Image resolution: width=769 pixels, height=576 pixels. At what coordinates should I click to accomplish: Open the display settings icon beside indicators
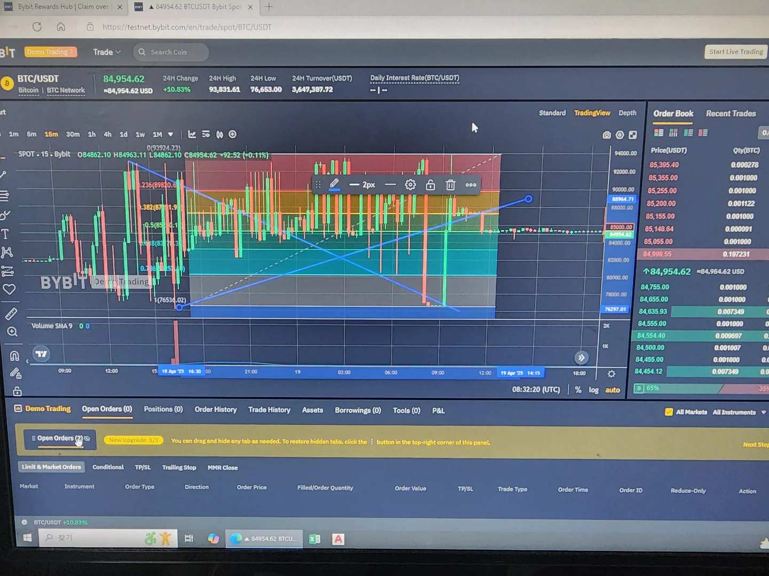click(x=206, y=134)
